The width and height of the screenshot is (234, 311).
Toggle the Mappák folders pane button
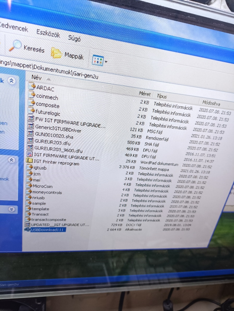[67, 54]
